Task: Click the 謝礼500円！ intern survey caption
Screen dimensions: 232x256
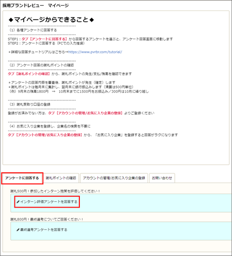Action: tap(55, 191)
